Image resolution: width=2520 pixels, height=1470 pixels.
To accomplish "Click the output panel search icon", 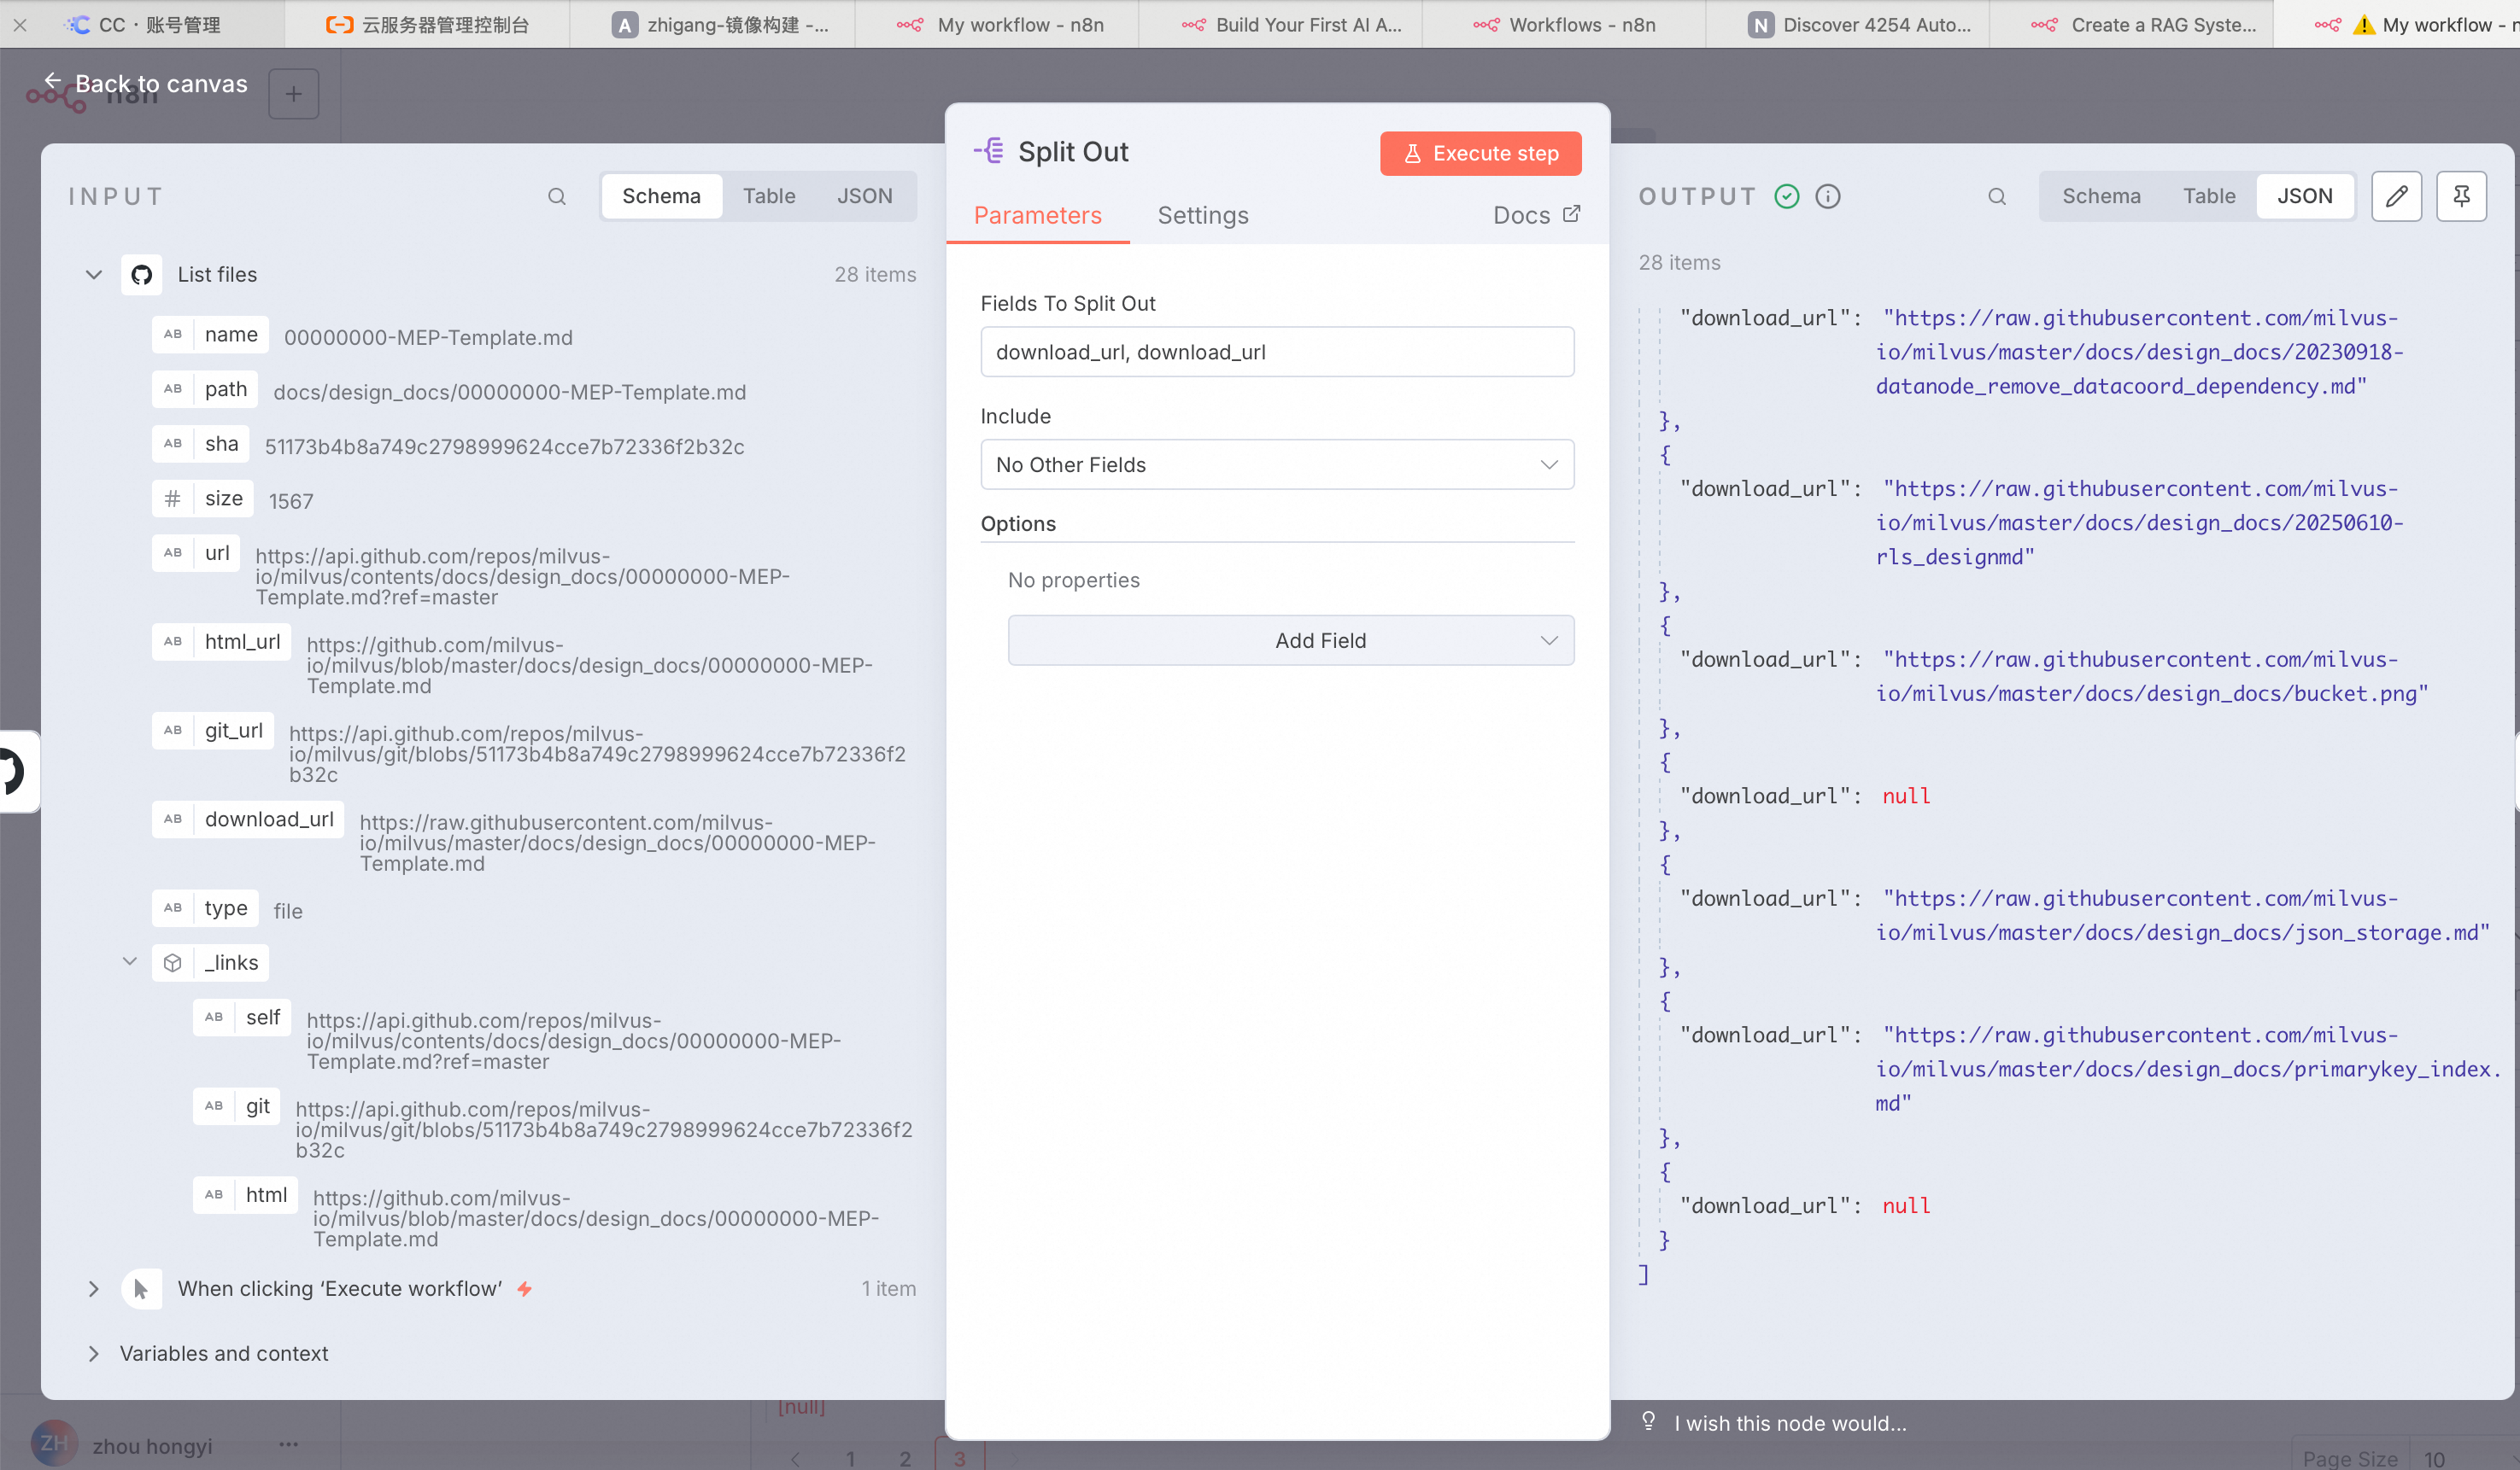I will [1996, 197].
